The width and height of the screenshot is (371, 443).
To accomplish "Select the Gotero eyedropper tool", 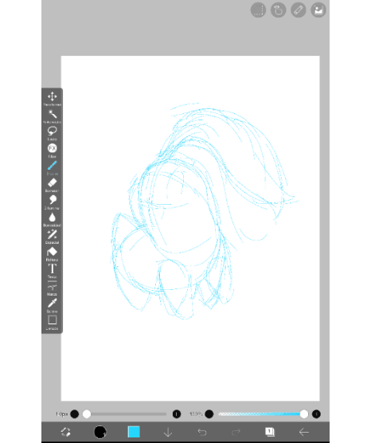I will point(53,305).
